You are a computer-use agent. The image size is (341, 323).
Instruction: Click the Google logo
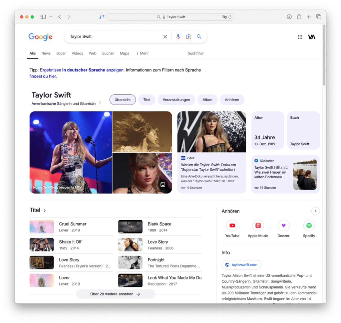pyautogui.click(x=40, y=37)
